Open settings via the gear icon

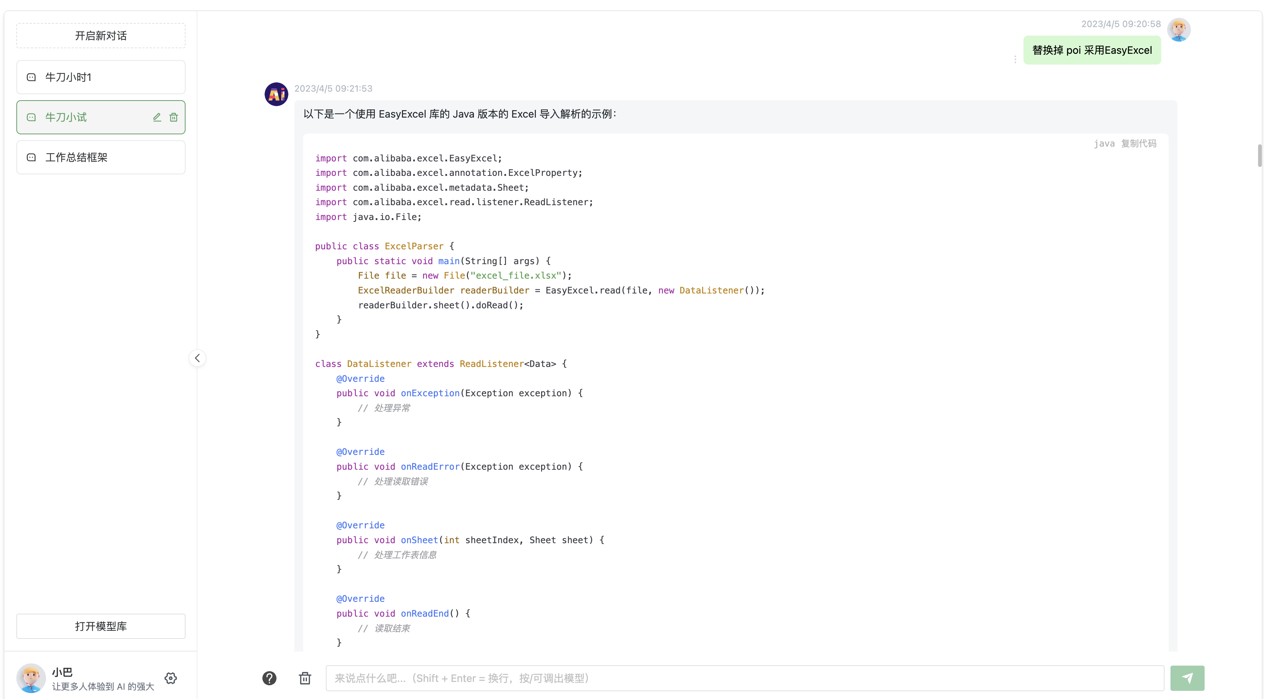171,678
